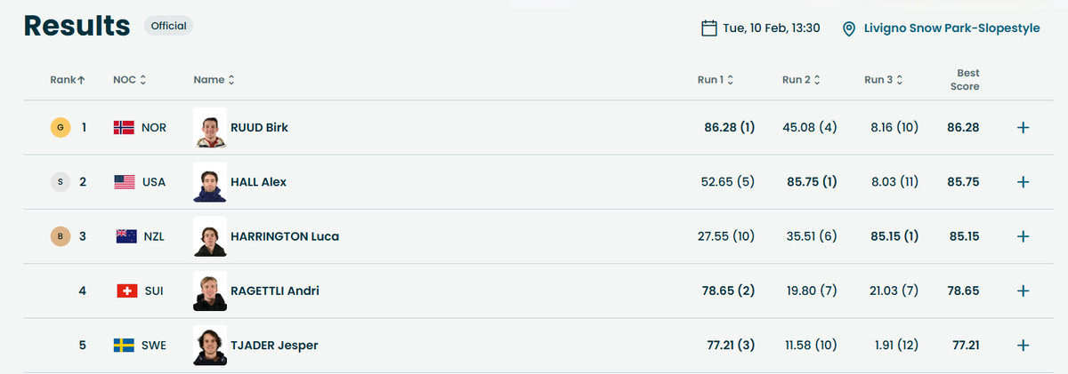1068x374 pixels.
Task: Click the gold medal badge for rank 1
Action: point(60,127)
